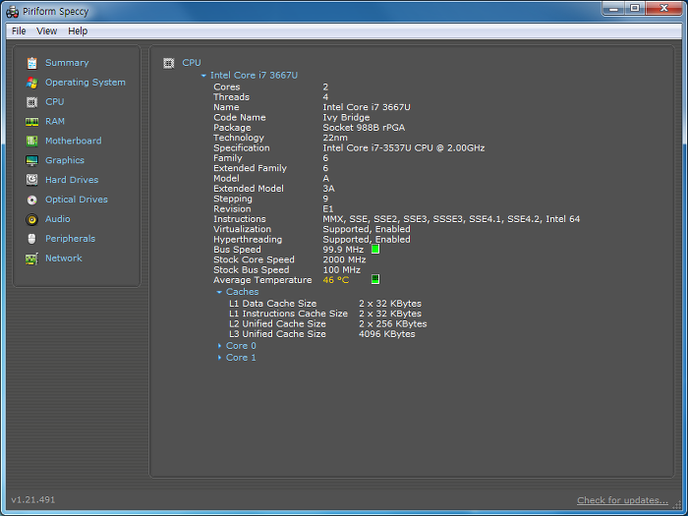Click the Stock Core Speed value 2000 MHz
The image size is (688, 516).
tap(344, 259)
